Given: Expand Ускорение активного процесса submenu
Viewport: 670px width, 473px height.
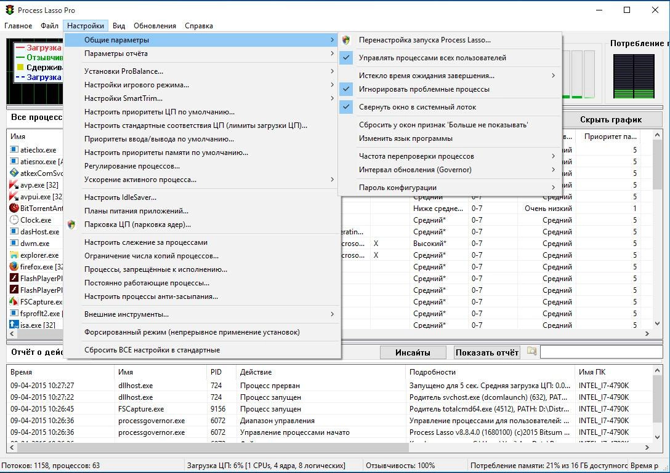Looking at the screenshot, I should click(202, 180).
